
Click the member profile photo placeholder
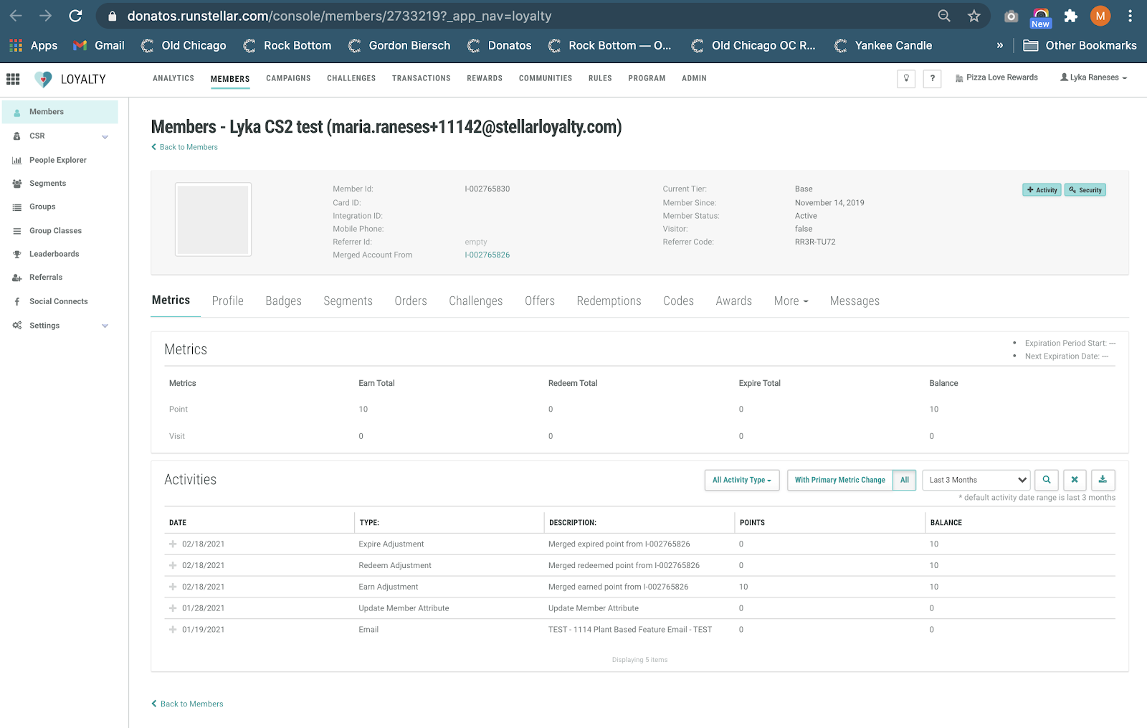pos(213,219)
